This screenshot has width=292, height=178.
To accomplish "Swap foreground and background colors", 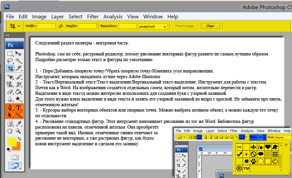I will [x=19, y=138].
